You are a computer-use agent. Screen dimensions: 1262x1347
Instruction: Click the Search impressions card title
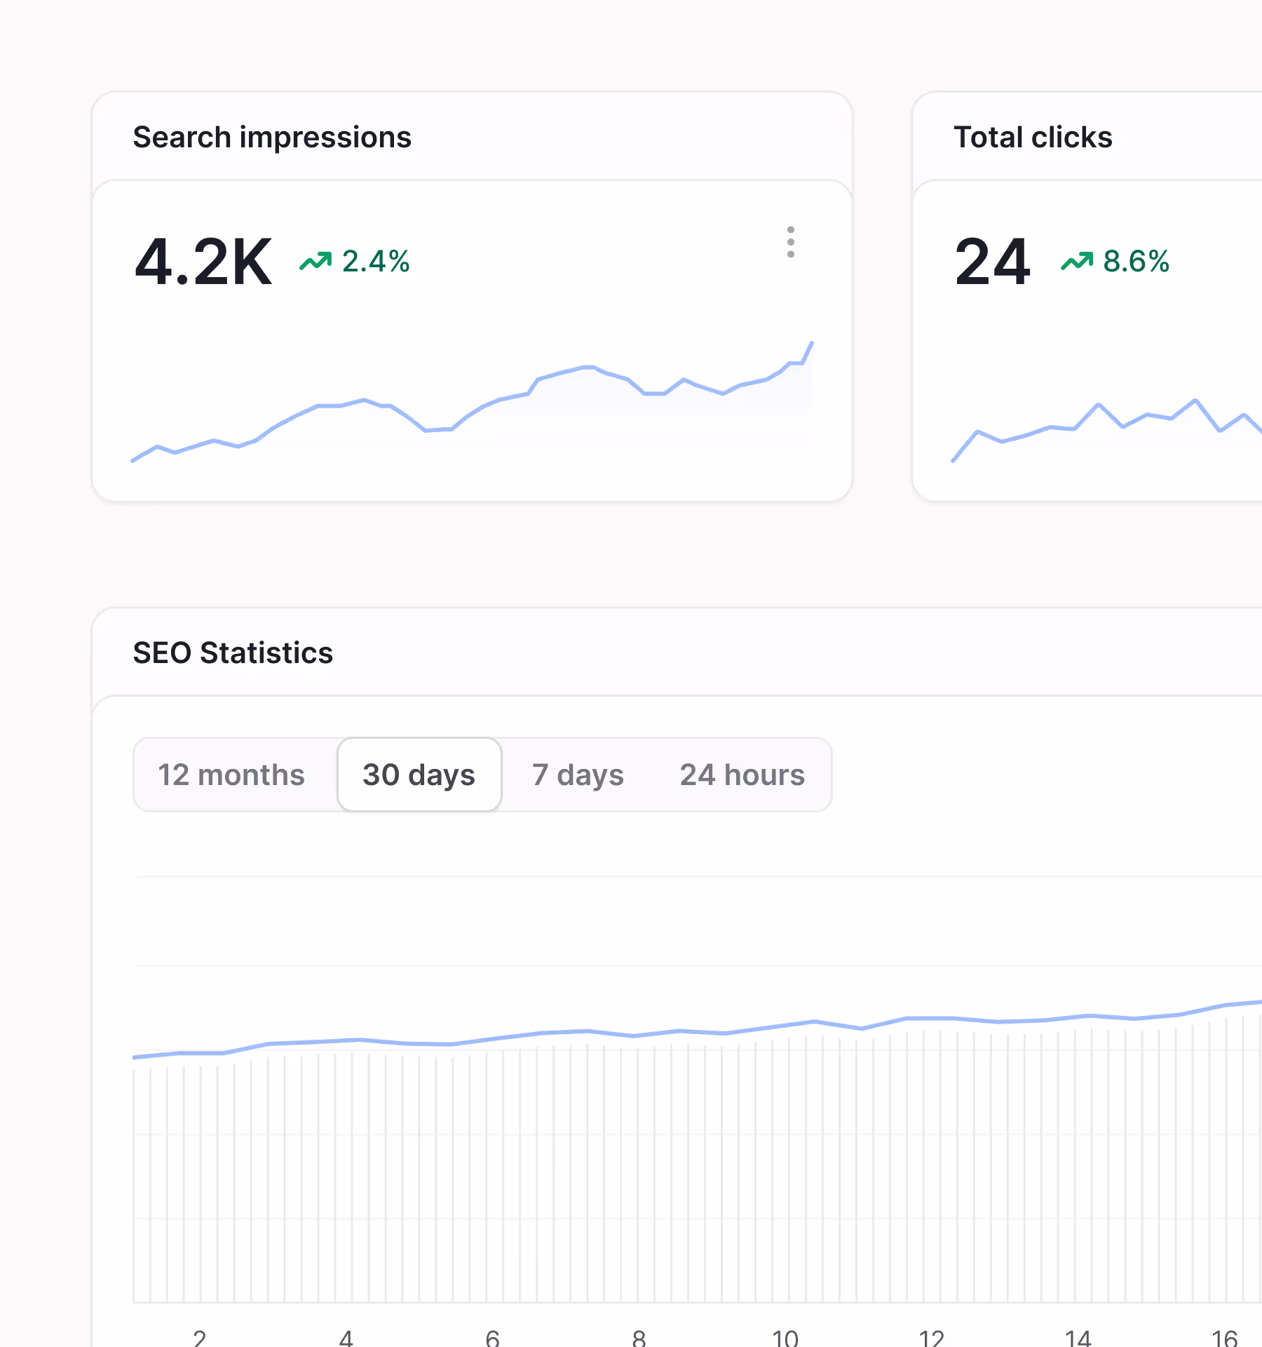tap(273, 138)
